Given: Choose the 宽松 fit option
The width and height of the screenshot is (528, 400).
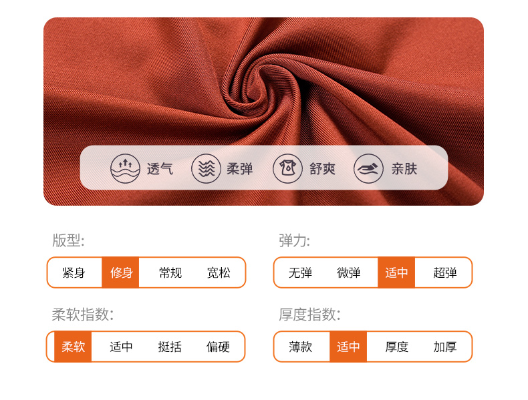Looking at the screenshot, I should tap(219, 272).
